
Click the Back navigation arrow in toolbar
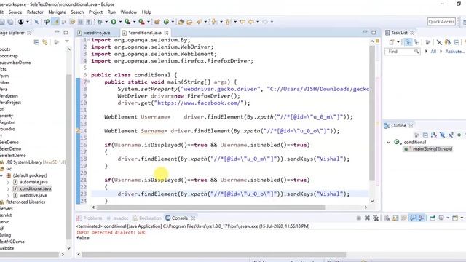251,22
